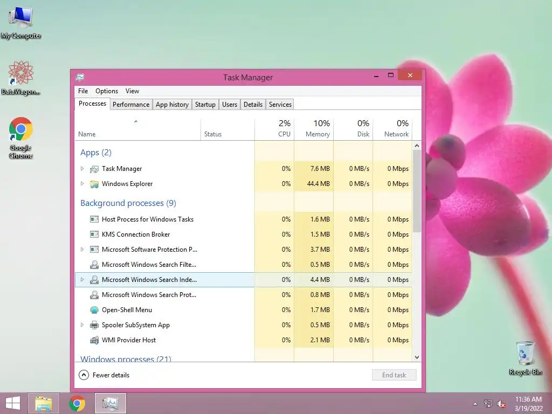Click Background processes (9) heading
The height and width of the screenshot is (414, 552).
pyautogui.click(x=128, y=203)
